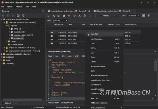Image resolution: width=158 pixels, height=109 pixels.
Task: Click the billing queue icon in tree
Action: tap(12, 29)
